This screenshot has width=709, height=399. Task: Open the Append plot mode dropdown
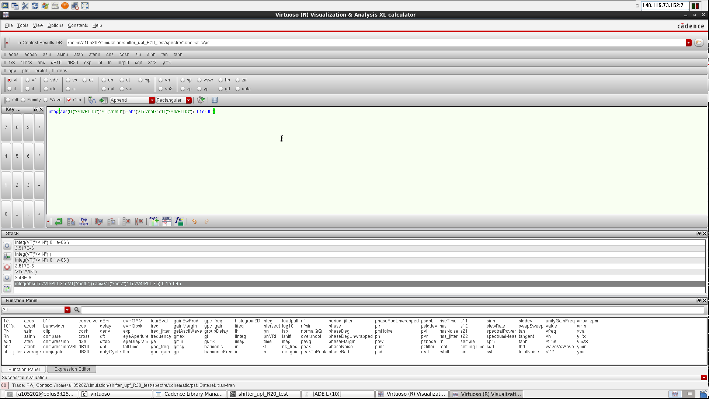pyautogui.click(x=152, y=100)
